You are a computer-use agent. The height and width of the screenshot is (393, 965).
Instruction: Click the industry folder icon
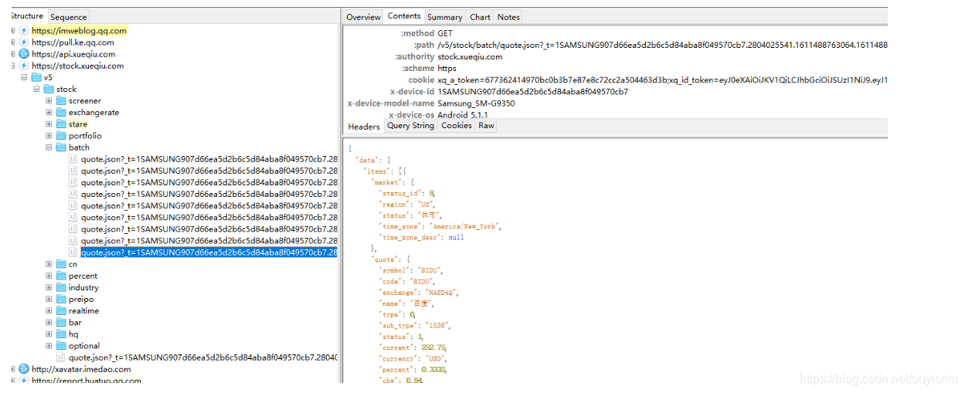pyautogui.click(x=61, y=287)
